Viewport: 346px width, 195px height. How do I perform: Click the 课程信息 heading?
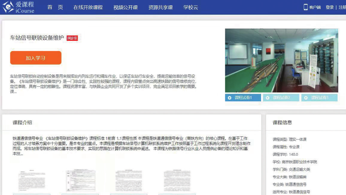[282, 123]
